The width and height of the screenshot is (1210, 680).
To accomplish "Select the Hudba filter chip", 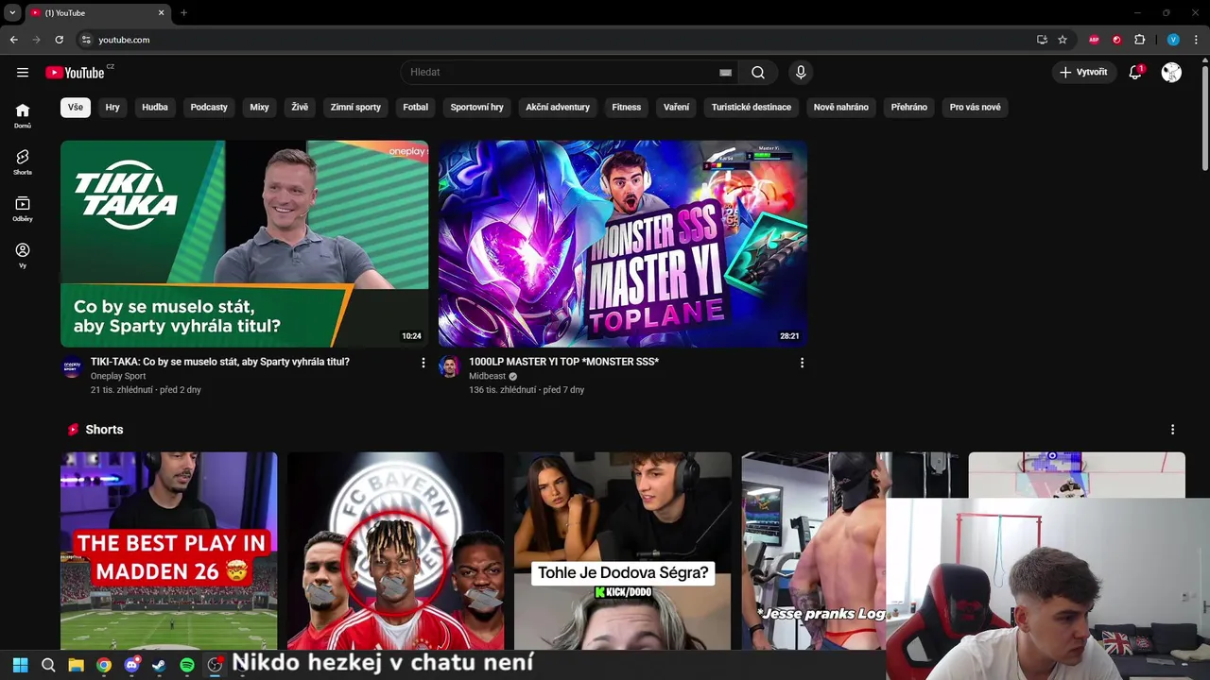I will [x=155, y=107].
